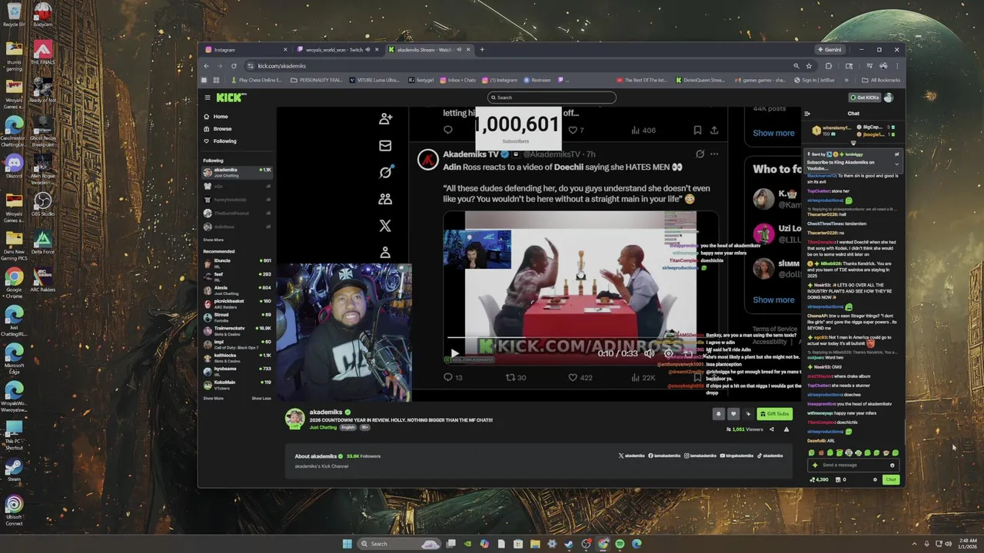
Task: Open the Kick hamburger menu
Action: click(207, 98)
